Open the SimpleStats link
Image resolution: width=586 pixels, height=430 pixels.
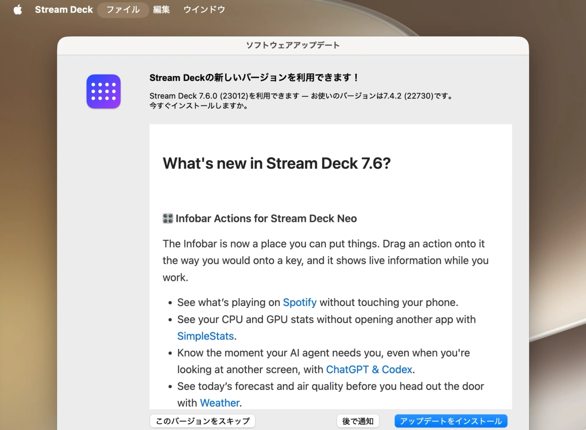tap(206, 336)
